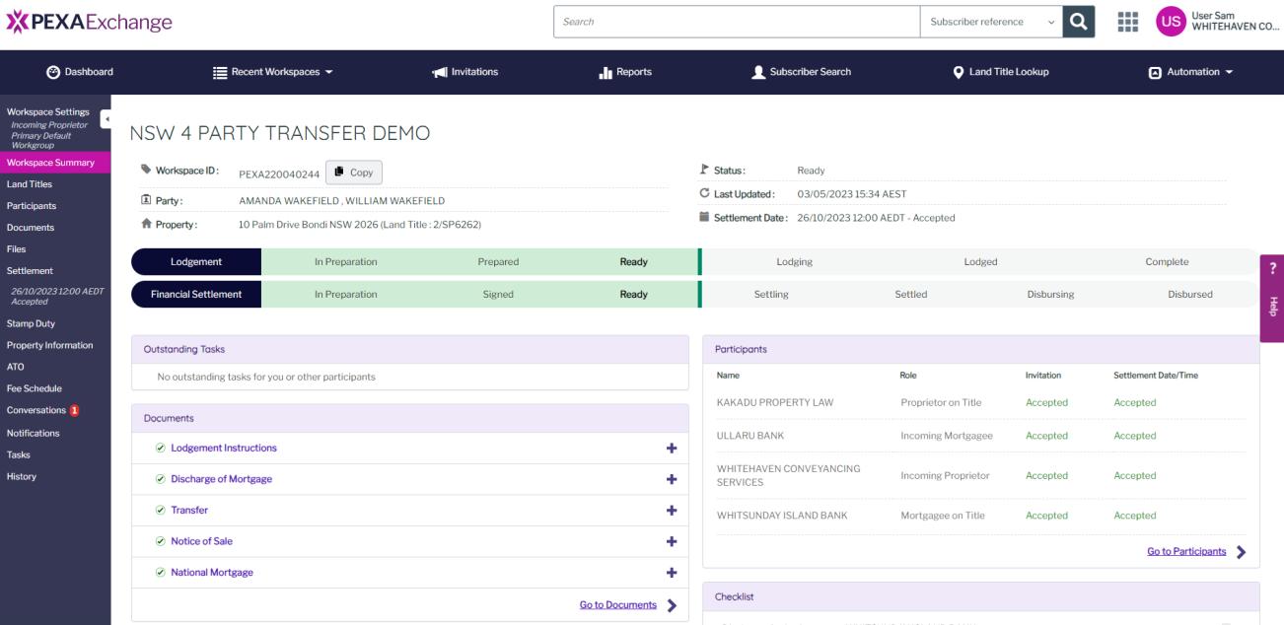
Task: Open Fee Schedule in sidebar
Action: tap(35, 388)
